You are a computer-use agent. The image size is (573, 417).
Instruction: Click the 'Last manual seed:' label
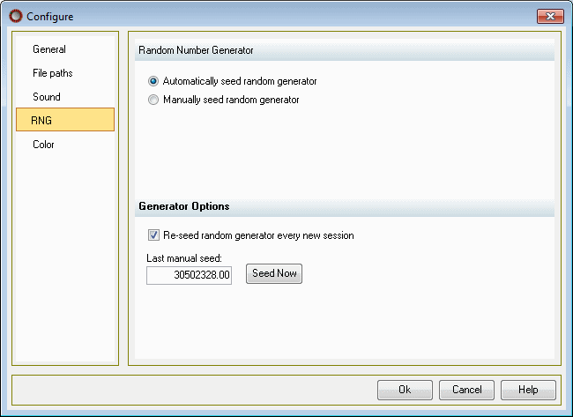184,258
